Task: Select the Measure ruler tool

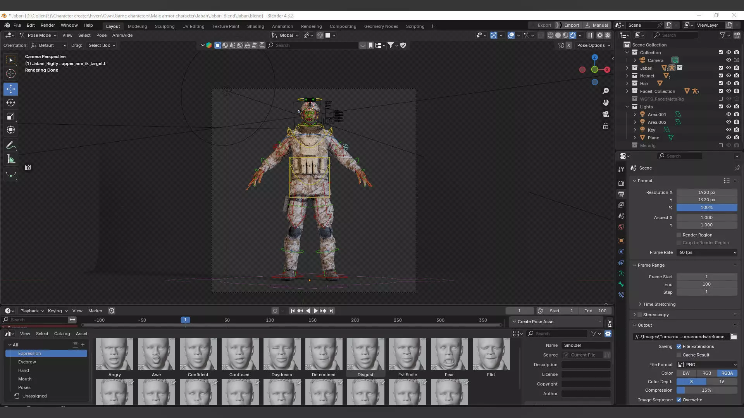Action: 11,159
